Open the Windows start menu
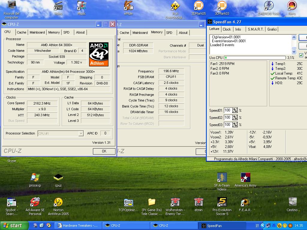 [x=14, y=226]
